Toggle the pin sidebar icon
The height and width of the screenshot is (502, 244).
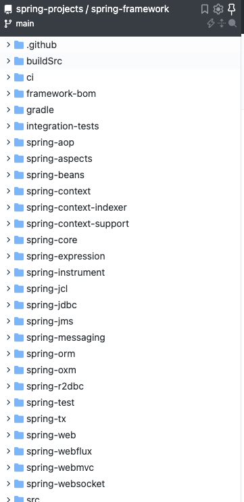click(x=232, y=9)
